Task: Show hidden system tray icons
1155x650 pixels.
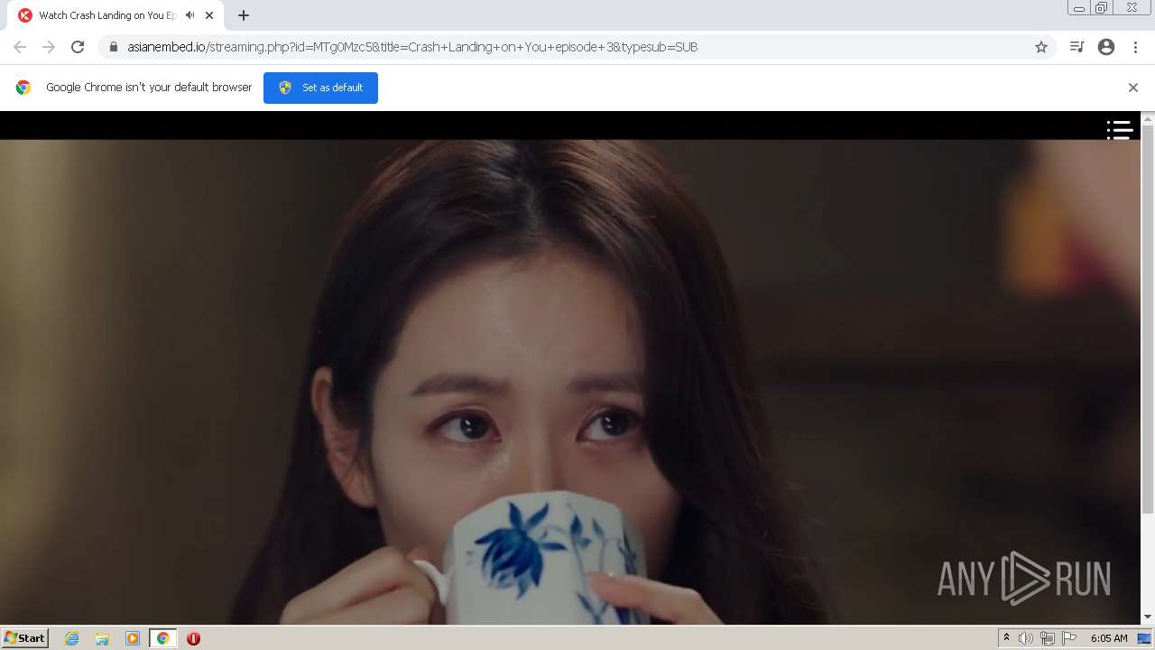Action: (1006, 638)
